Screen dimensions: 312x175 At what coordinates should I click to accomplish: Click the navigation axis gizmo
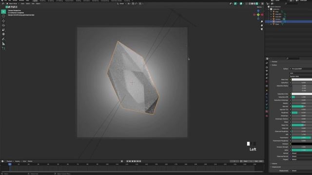pyautogui.click(x=258, y=15)
